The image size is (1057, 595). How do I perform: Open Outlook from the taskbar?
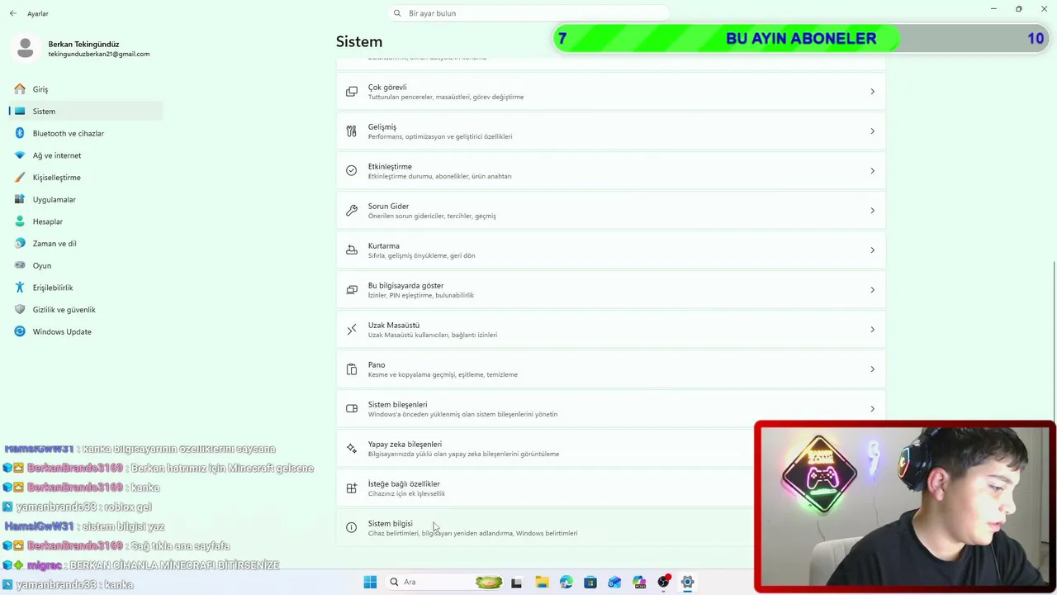(614, 582)
